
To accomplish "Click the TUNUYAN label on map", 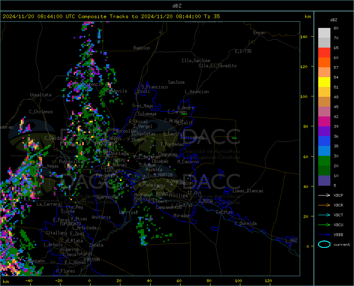I will click(x=91, y=259).
